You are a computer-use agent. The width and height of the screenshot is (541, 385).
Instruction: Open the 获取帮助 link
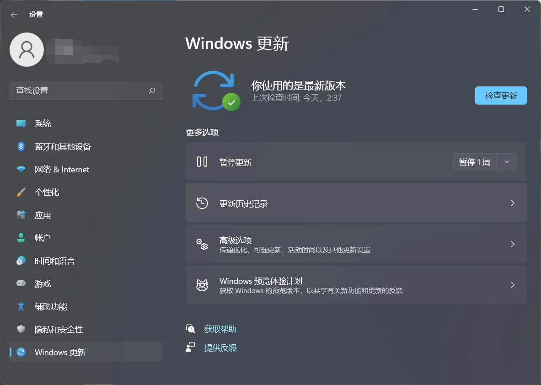coord(220,329)
